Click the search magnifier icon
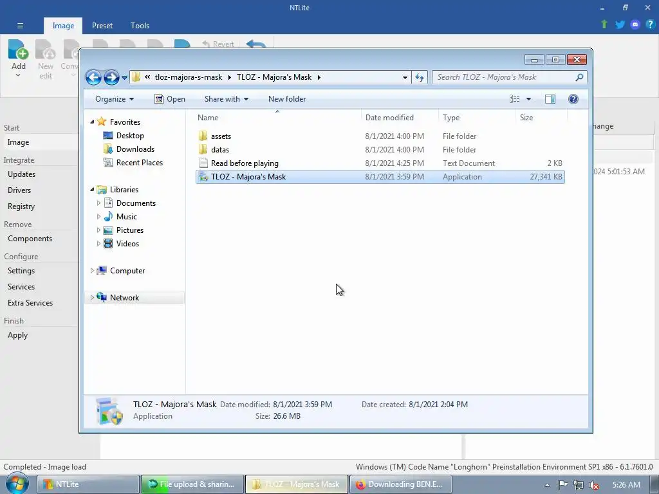 coord(579,77)
